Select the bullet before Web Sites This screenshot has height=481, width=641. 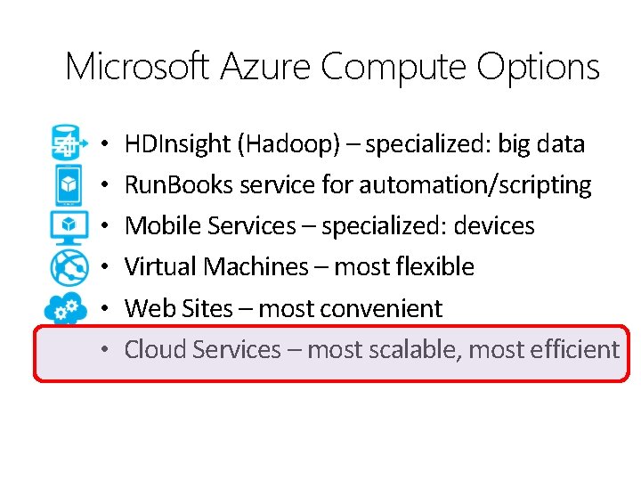(104, 308)
